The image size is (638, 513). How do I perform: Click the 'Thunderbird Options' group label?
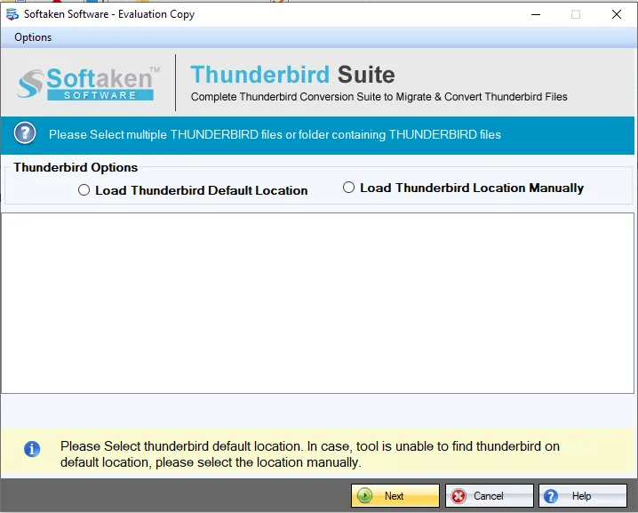[76, 167]
